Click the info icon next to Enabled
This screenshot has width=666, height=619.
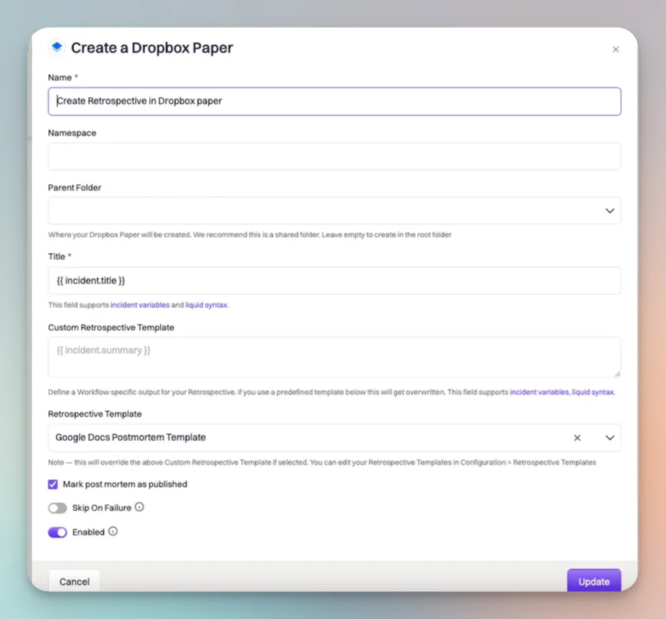pyautogui.click(x=112, y=531)
